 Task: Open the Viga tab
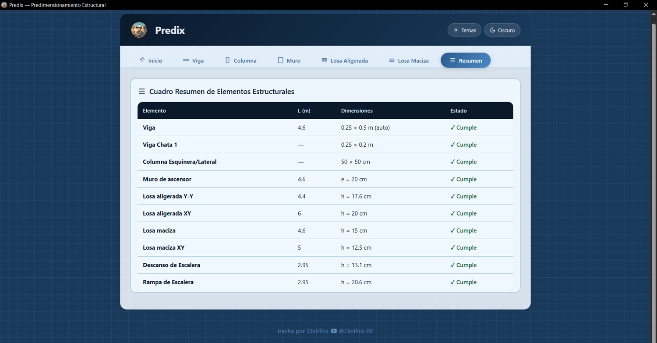pyautogui.click(x=193, y=60)
